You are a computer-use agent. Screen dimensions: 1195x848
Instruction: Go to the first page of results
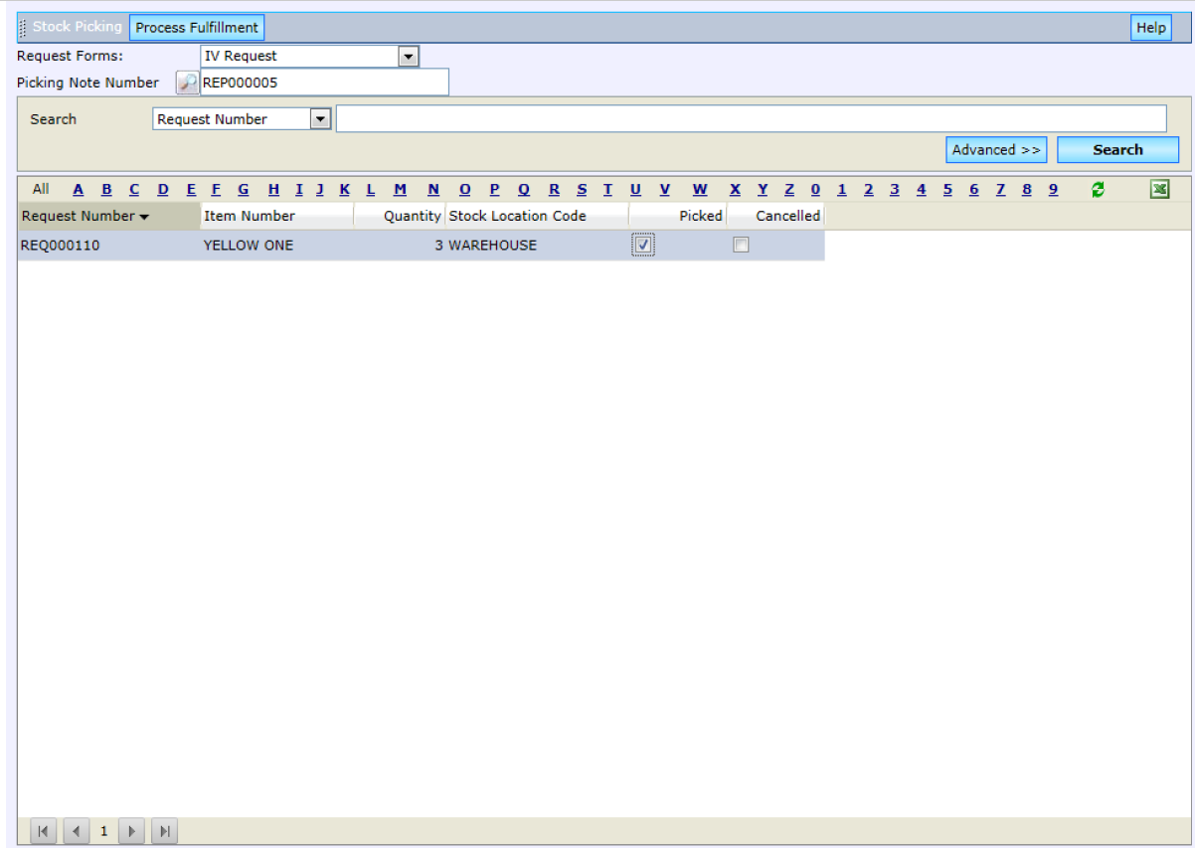[x=43, y=831]
